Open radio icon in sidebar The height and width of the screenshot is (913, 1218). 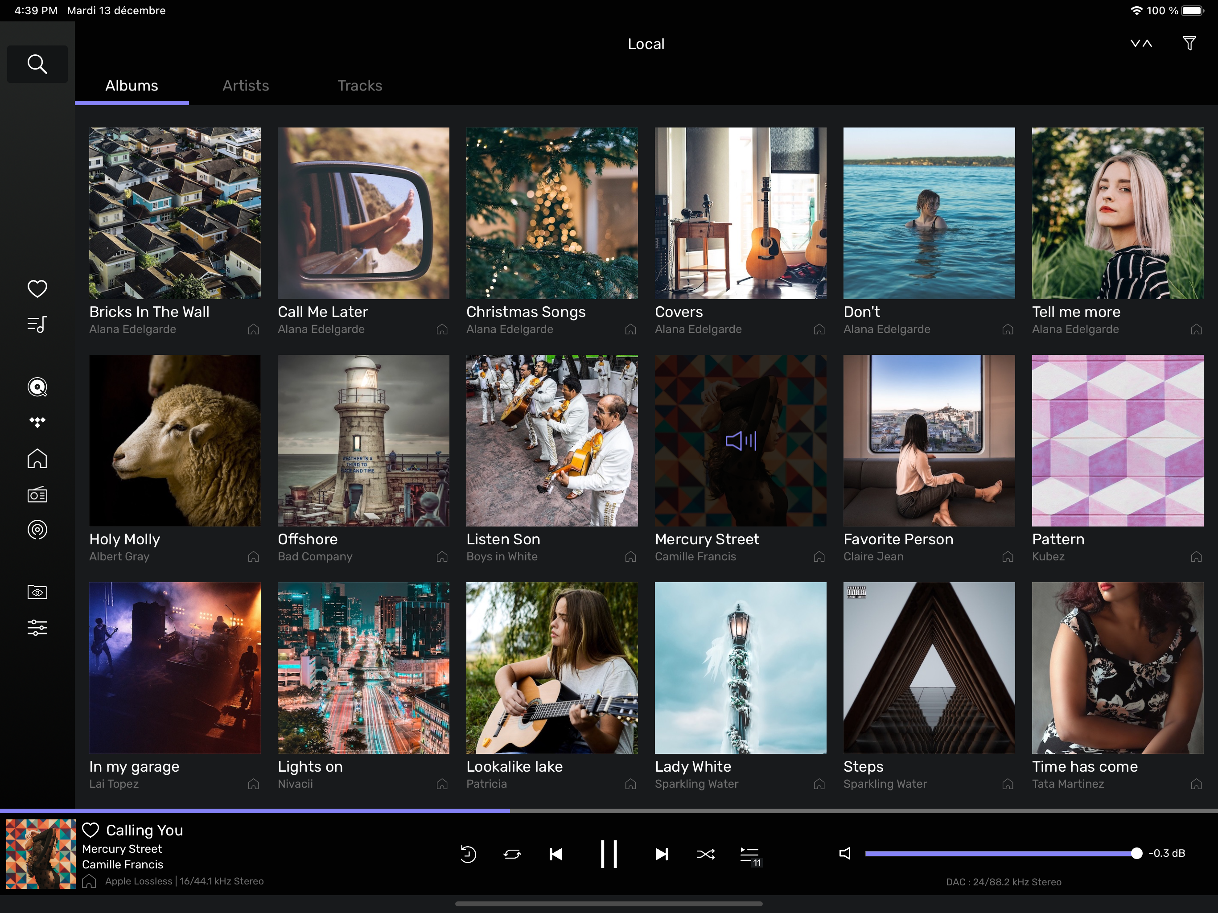click(x=37, y=495)
